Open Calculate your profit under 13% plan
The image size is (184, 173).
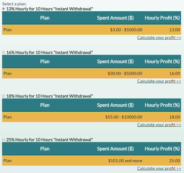159,38
